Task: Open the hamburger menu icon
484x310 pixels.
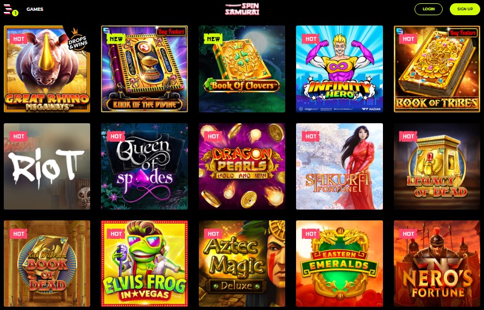Action: coord(8,9)
